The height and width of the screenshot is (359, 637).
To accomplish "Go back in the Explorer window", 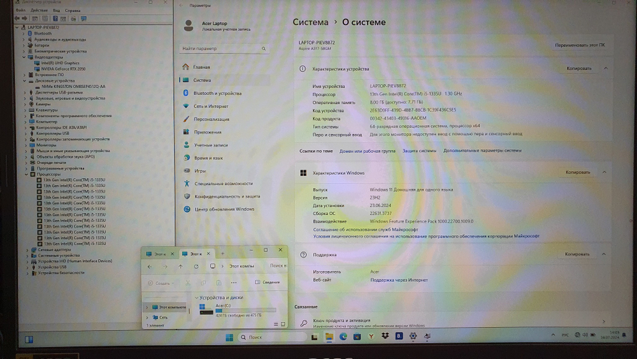I will click(150, 267).
